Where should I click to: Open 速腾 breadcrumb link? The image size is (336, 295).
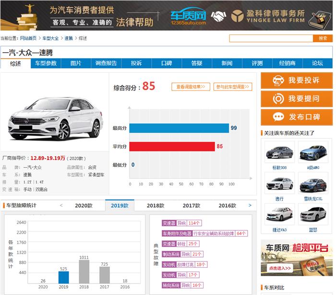pos(69,38)
